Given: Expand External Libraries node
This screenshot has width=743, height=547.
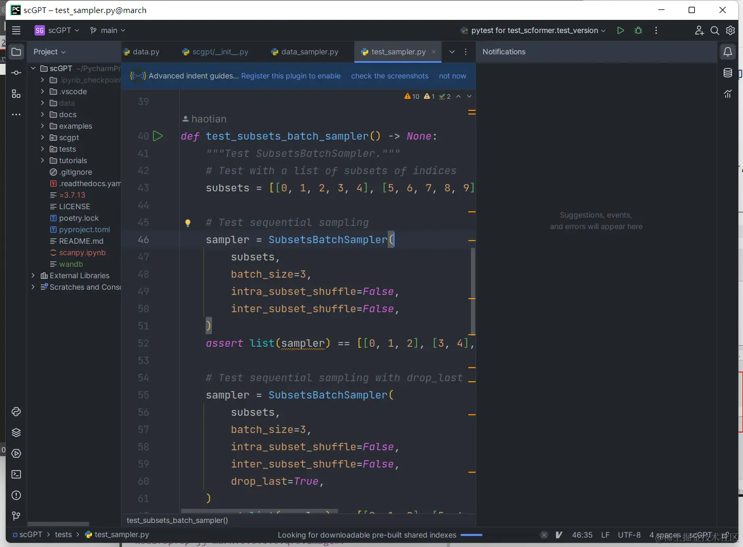Looking at the screenshot, I should 33,276.
